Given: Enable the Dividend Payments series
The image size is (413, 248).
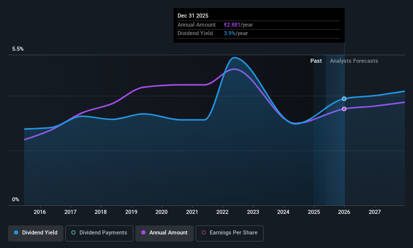Looking at the screenshot, I should click(x=99, y=233).
